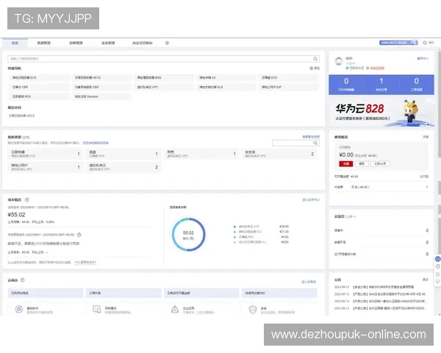This screenshot has width=441, height=353.
Task: Click the settings gear icon beside the tabs
Action: click(x=167, y=43)
